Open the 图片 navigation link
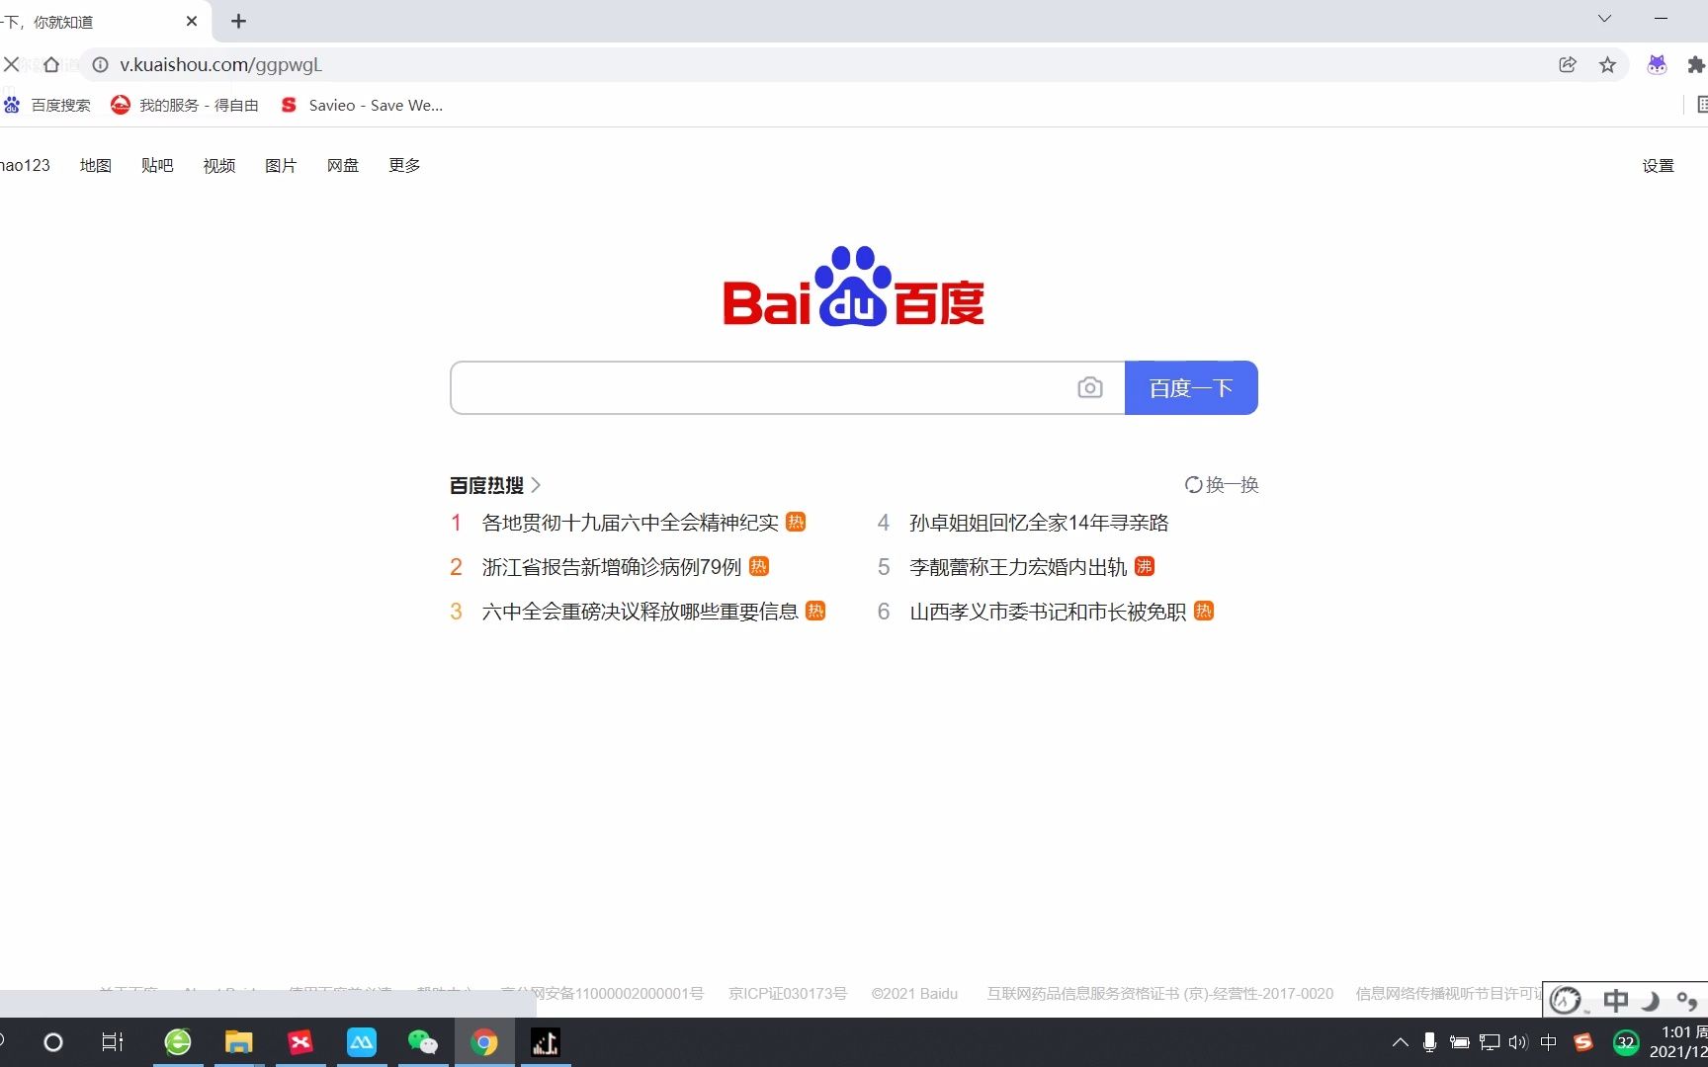This screenshot has width=1708, height=1067. pos(281,165)
